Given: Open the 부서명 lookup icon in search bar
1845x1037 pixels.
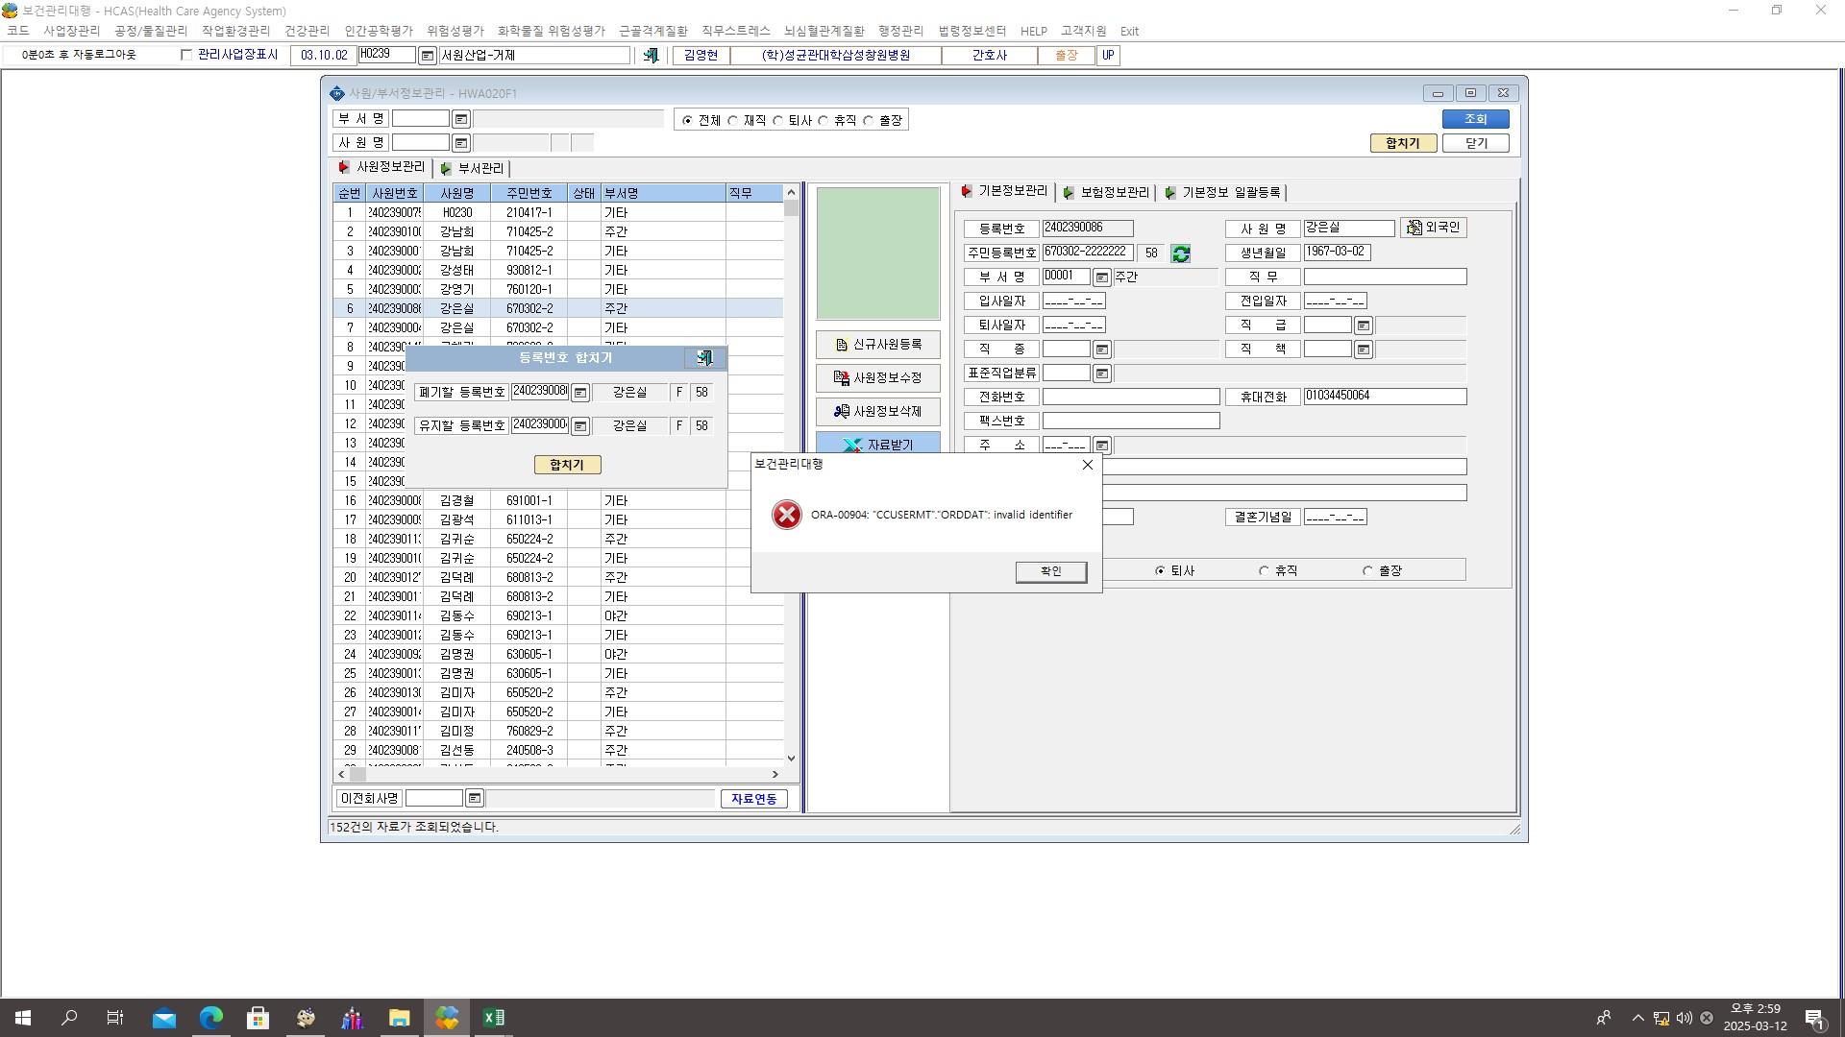Looking at the screenshot, I should coord(461,119).
